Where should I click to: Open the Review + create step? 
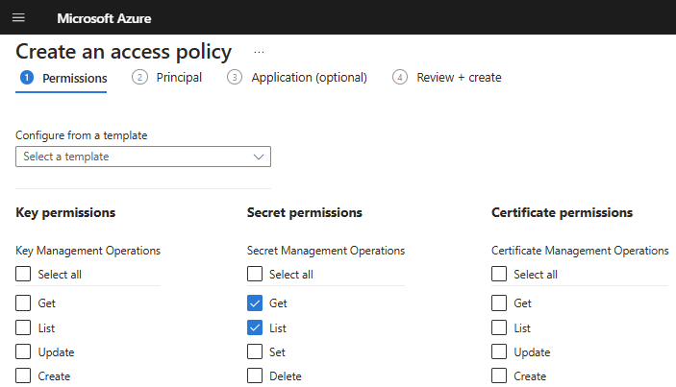tap(447, 78)
